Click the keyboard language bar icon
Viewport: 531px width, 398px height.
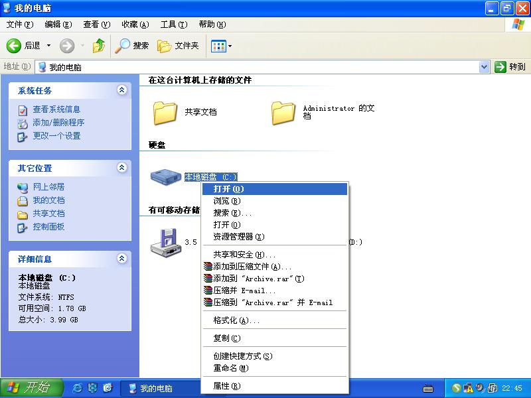pyautogui.click(x=428, y=388)
